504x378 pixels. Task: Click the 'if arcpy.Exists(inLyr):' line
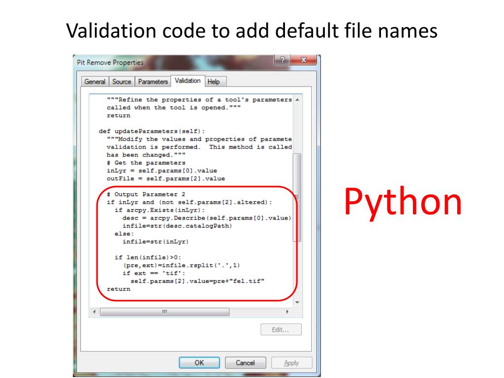tap(159, 210)
